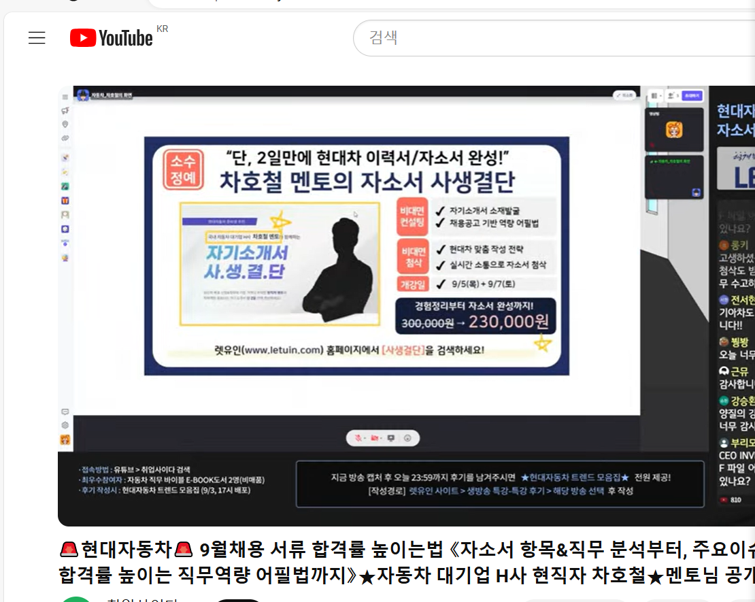Open the layout view dropdown above participants

655,96
